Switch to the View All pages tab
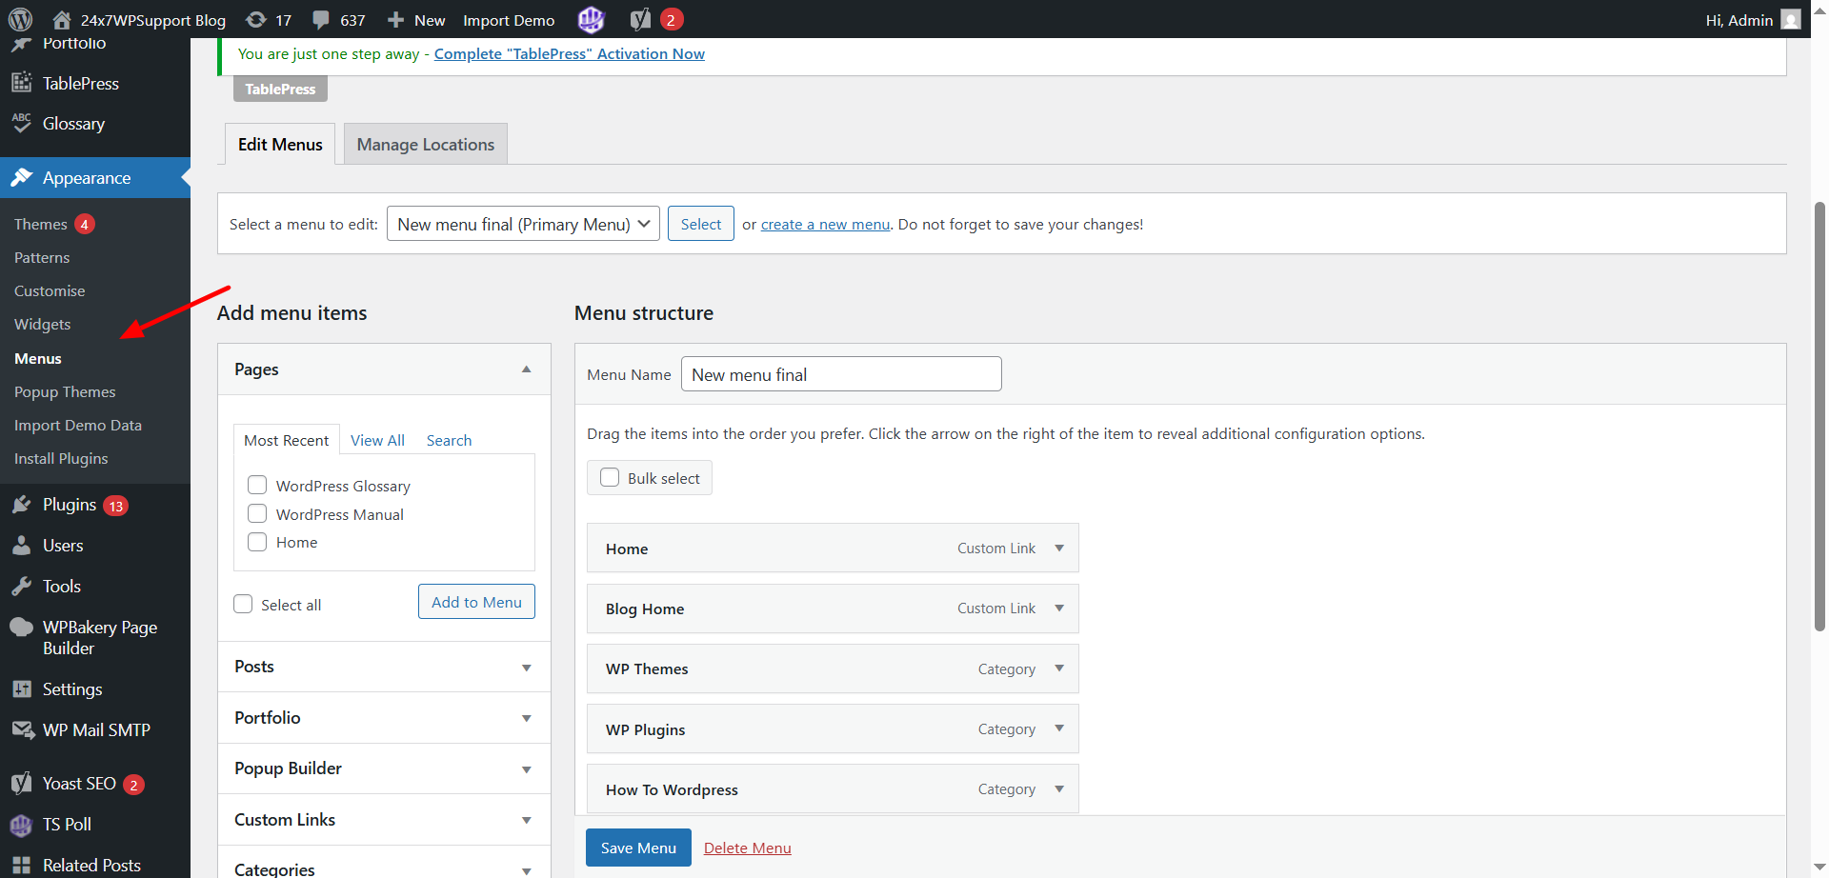 (x=377, y=440)
